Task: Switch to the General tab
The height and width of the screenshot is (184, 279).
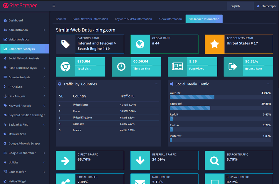Action: (x=61, y=19)
